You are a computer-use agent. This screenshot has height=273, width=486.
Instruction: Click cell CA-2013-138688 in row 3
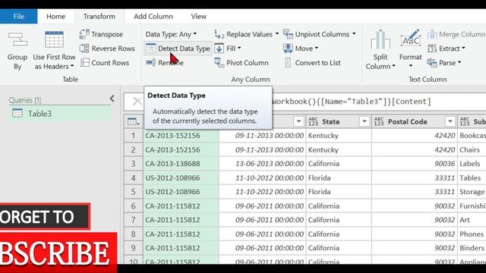pyautogui.click(x=181, y=164)
